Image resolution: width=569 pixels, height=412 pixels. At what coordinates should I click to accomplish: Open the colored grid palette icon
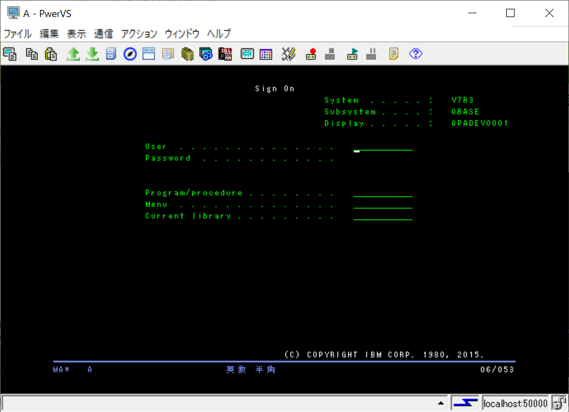click(x=266, y=54)
